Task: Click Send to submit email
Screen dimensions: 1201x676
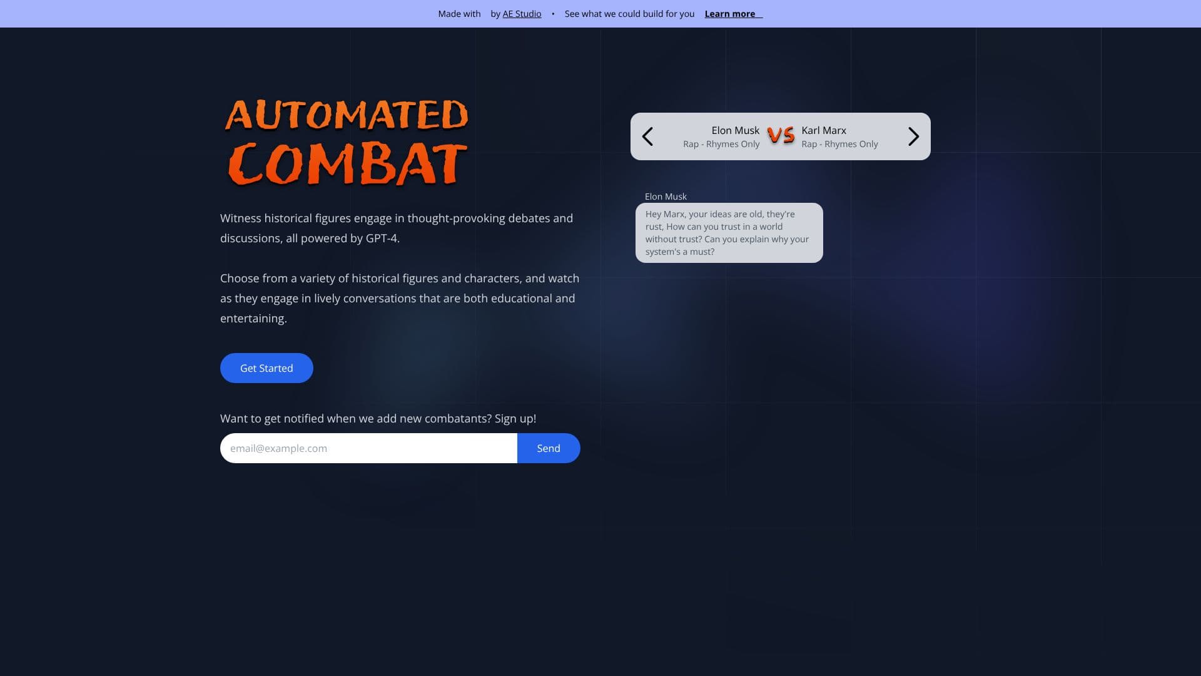Action: (549, 448)
